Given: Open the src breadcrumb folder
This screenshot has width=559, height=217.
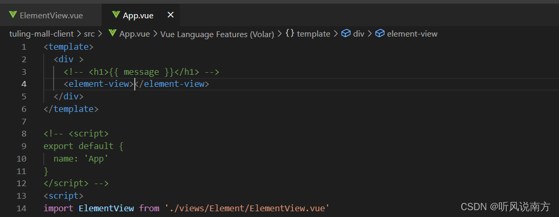Looking at the screenshot, I should coord(89,34).
